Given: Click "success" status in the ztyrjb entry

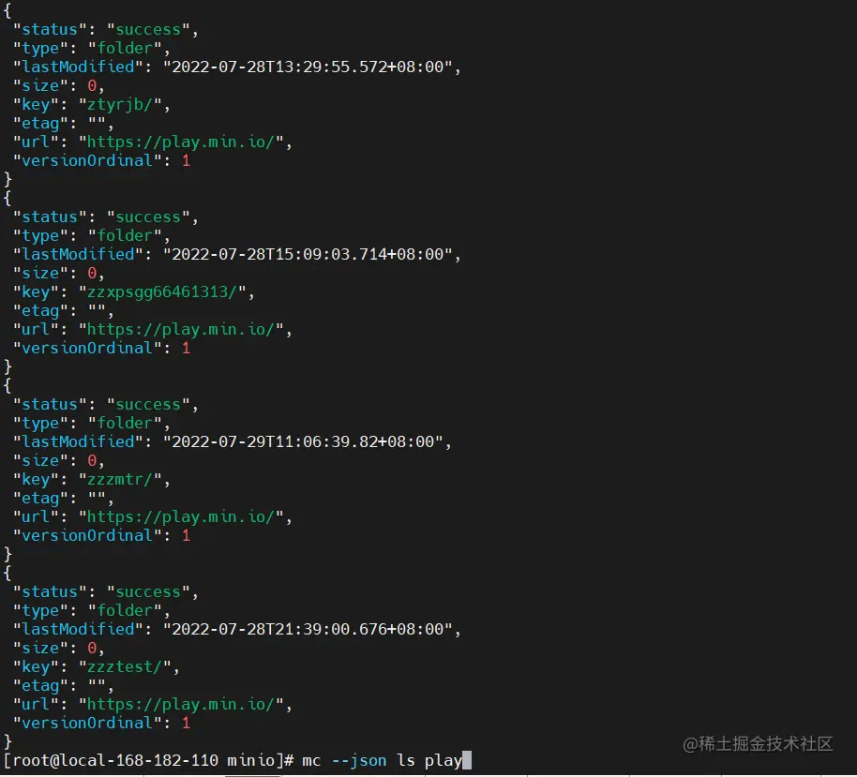Looking at the screenshot, I should (148, 29).
